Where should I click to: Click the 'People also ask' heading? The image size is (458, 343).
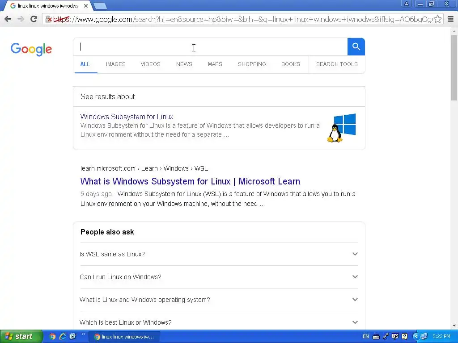point(107,232)
